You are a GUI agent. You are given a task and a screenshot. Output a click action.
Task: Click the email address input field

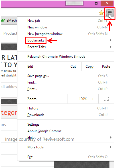(9, 87)
